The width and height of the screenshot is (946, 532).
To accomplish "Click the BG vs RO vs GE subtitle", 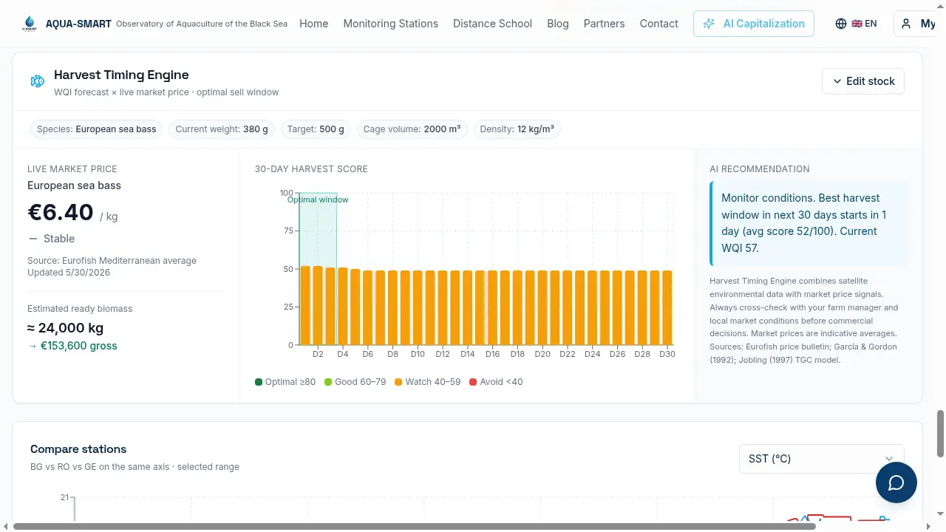I will (x=135, y=467).
